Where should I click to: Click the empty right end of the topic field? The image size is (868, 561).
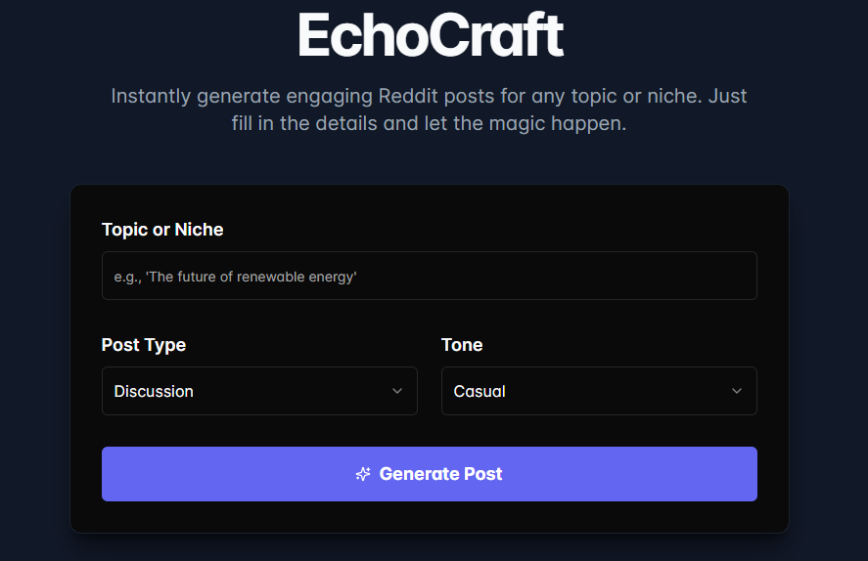(685, 277)
